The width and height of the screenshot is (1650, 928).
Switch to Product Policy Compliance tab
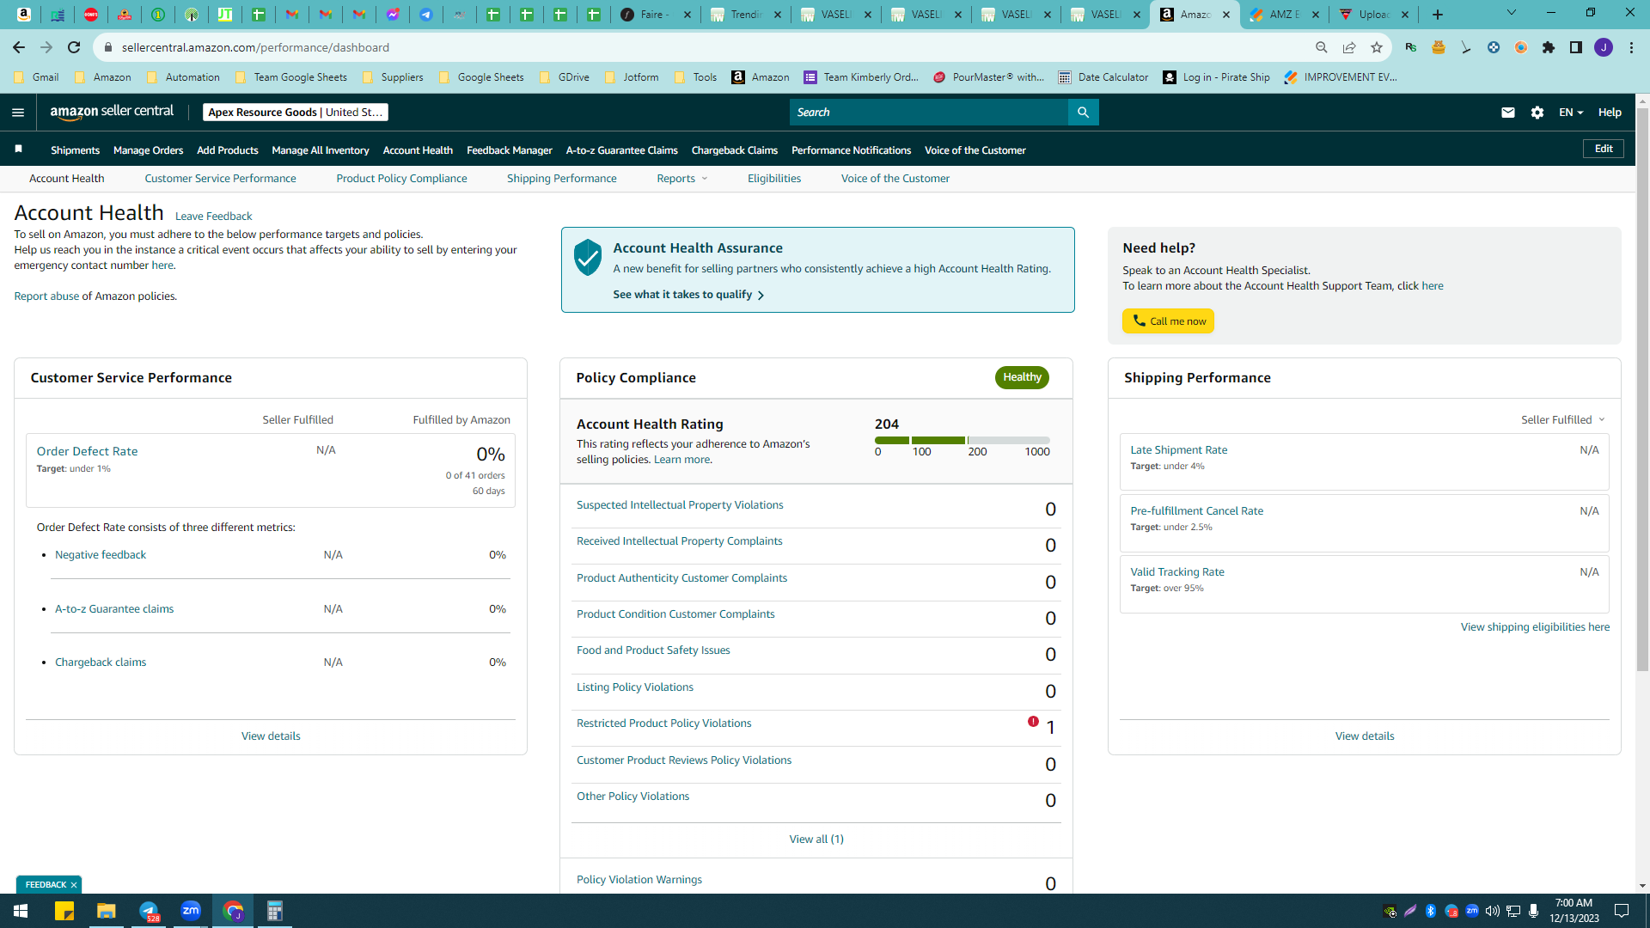point(401,179)
